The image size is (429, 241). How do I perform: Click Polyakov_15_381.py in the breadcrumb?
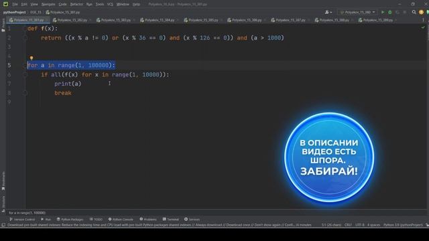pyautogui.click(x=63, y=12)
